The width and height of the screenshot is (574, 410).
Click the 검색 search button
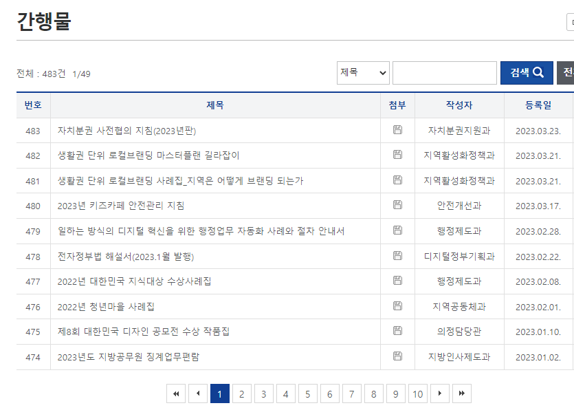click(527, 73)
